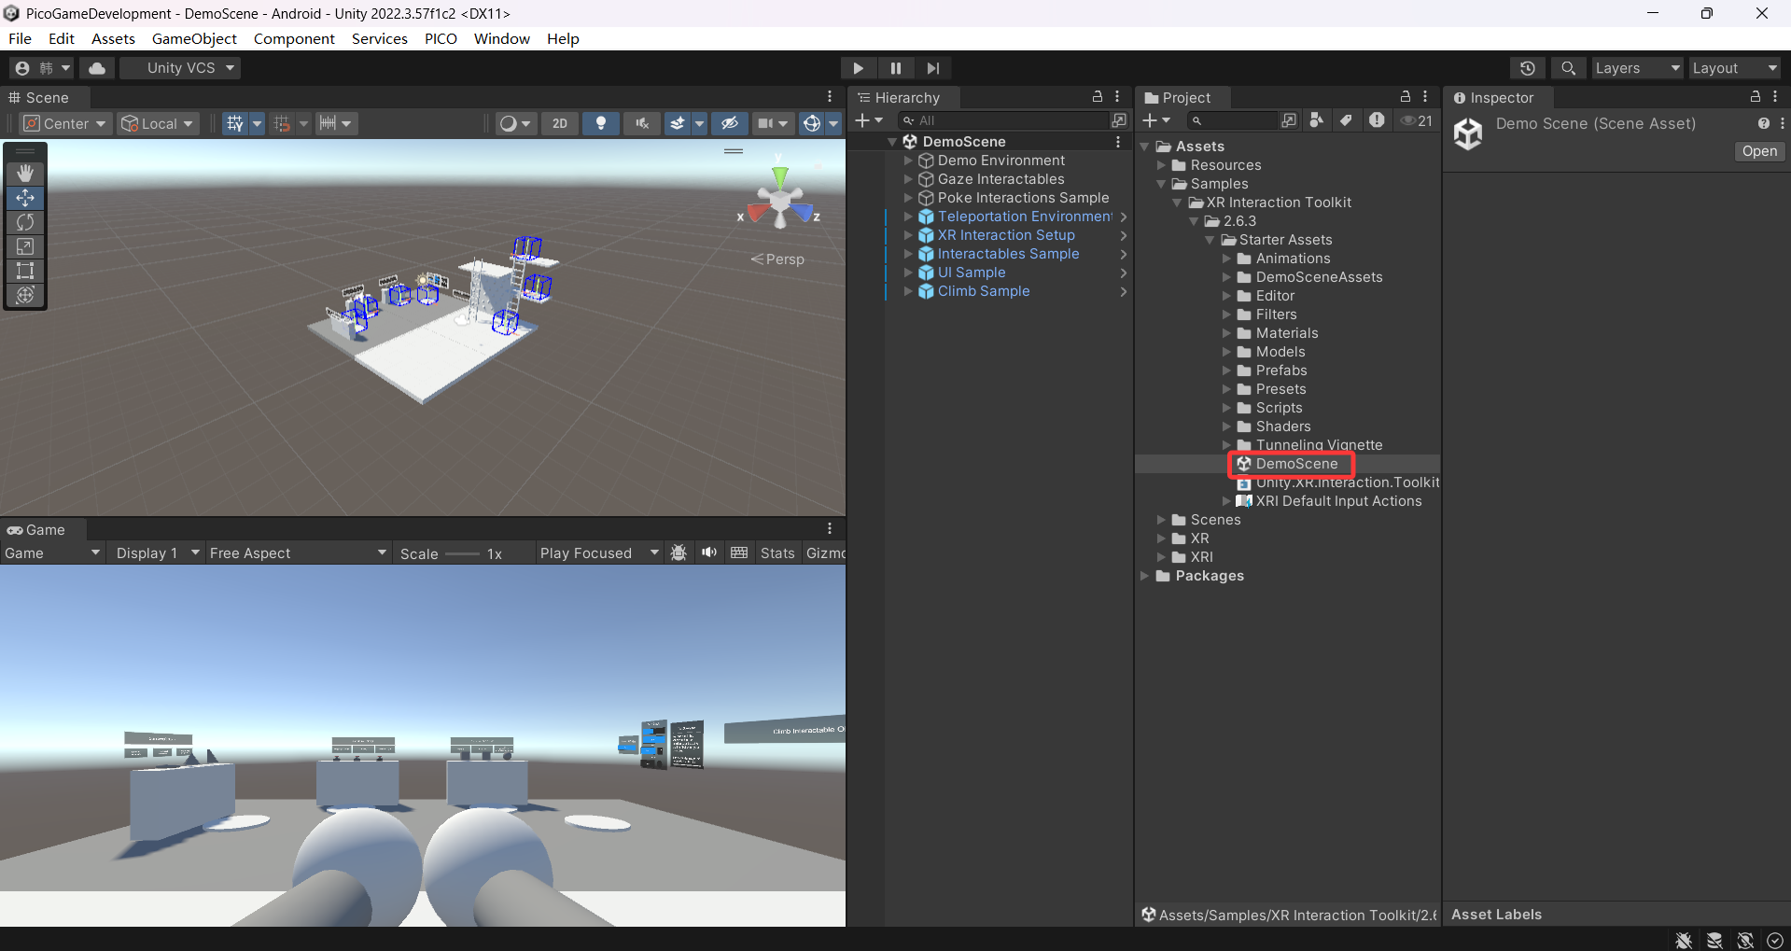
Task: Toggle scene lighting bulb icon
Action: click(x=601, y=123)
